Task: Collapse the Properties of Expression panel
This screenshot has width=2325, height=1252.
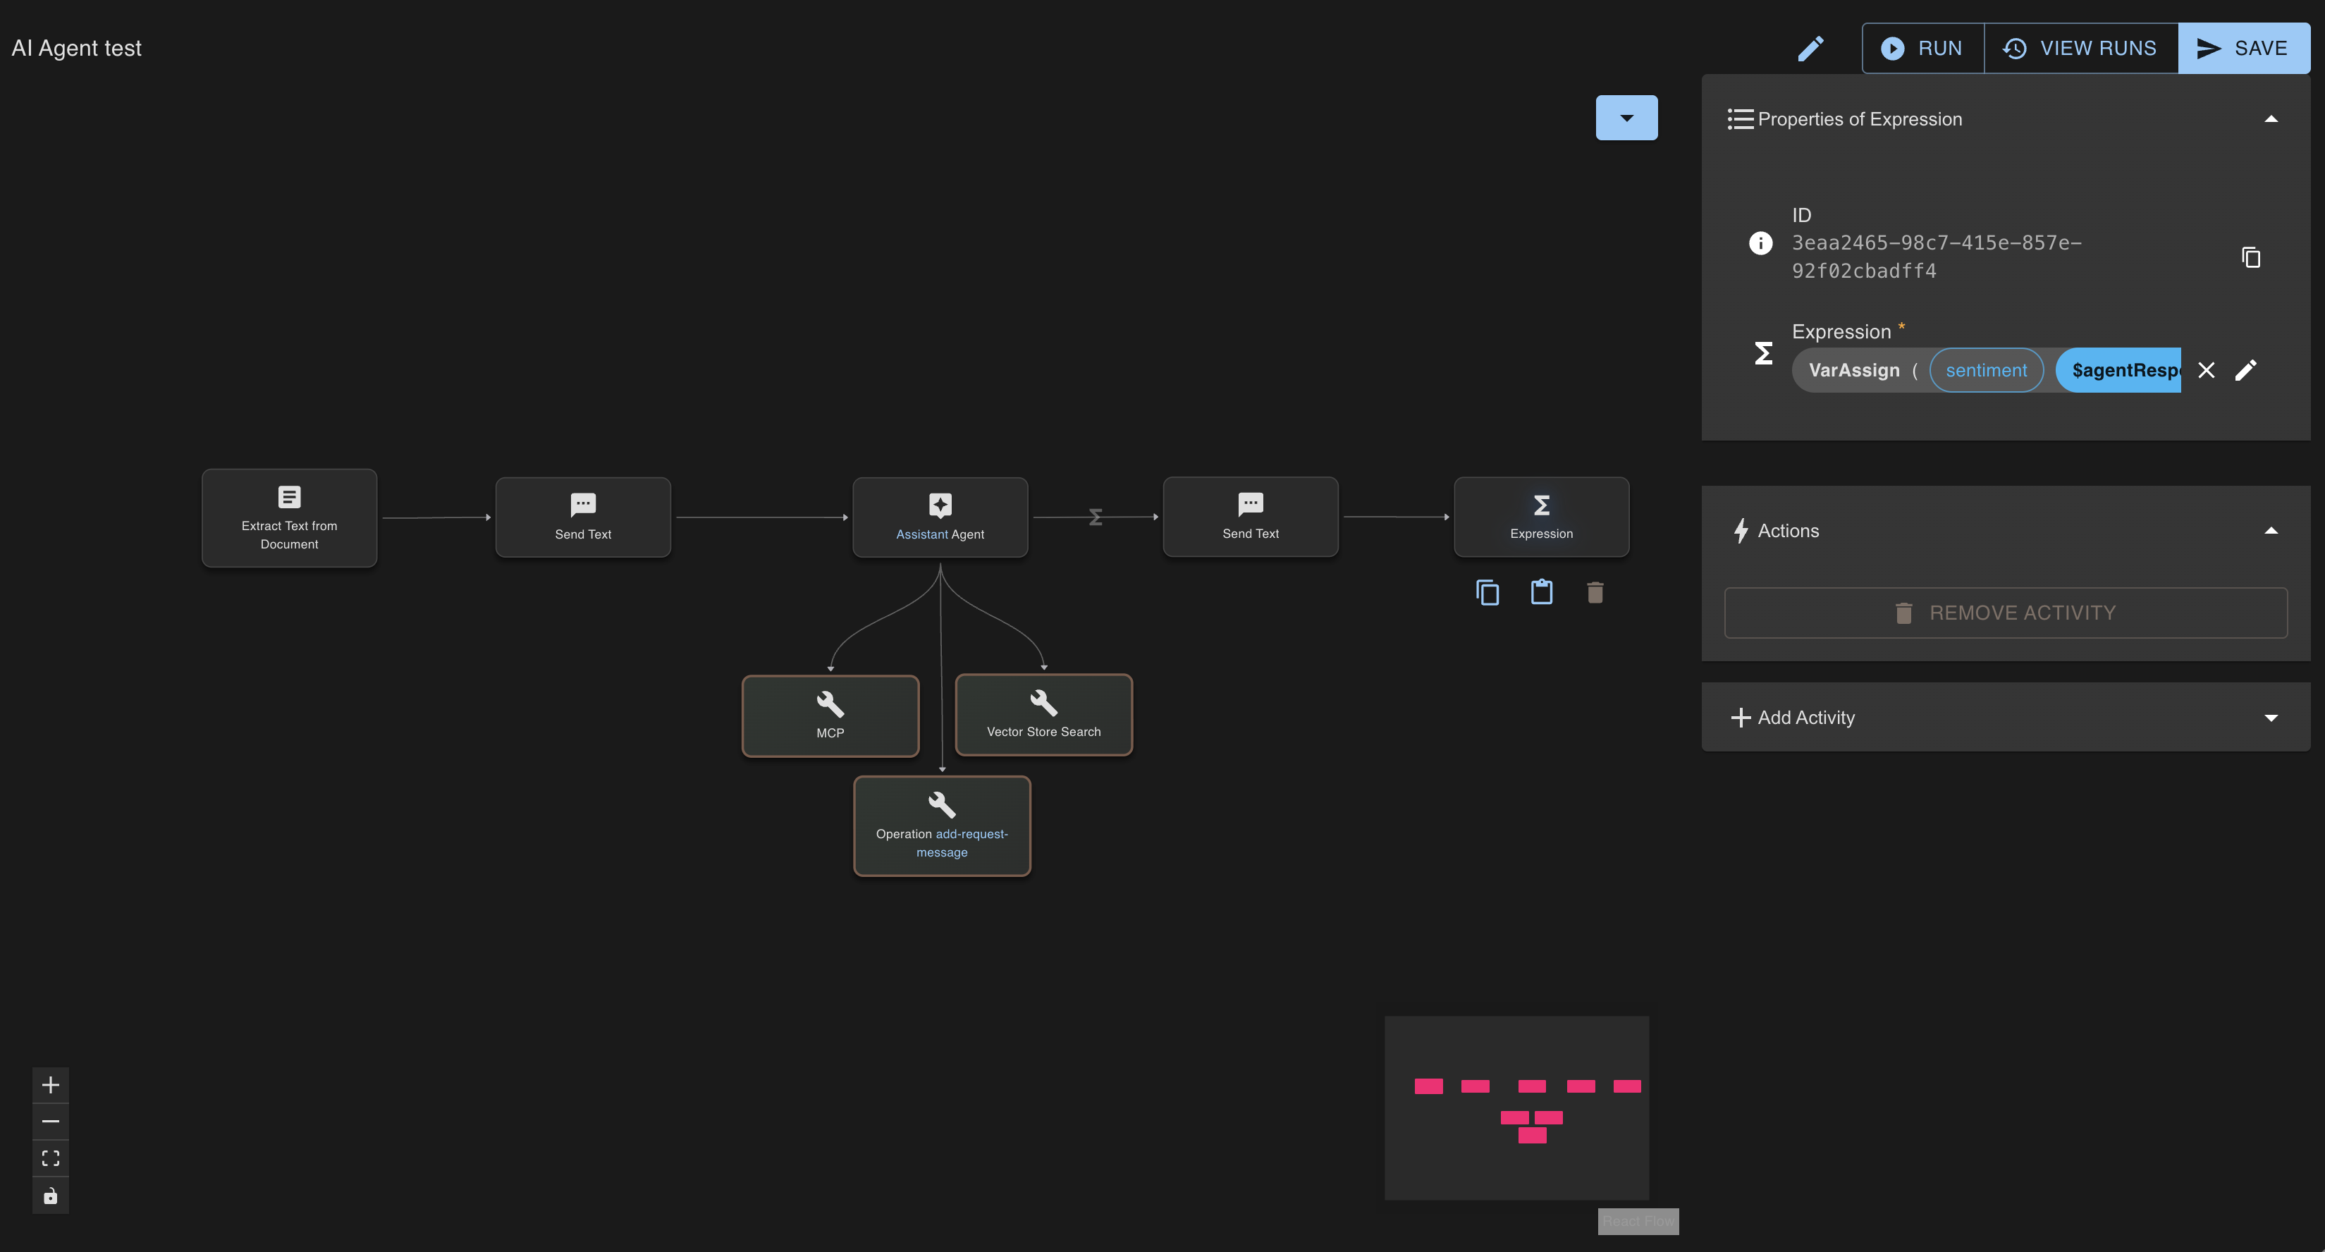Action: [x=2273, y=117]
